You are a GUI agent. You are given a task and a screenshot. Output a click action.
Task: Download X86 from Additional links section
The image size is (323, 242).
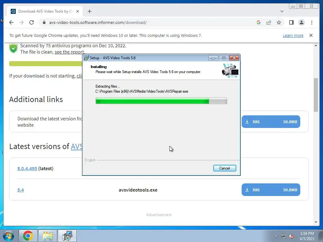[271, 122]
